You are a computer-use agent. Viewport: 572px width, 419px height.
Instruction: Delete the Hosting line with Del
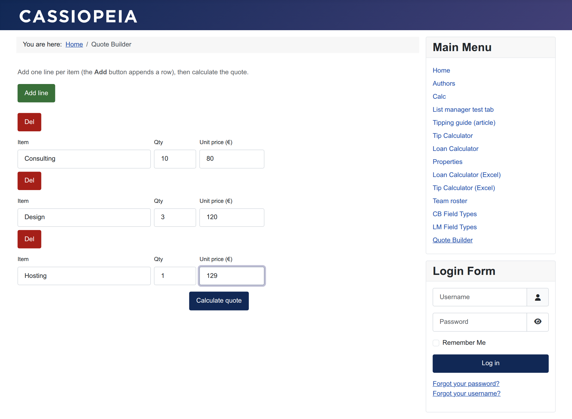(x=29, y=239)
